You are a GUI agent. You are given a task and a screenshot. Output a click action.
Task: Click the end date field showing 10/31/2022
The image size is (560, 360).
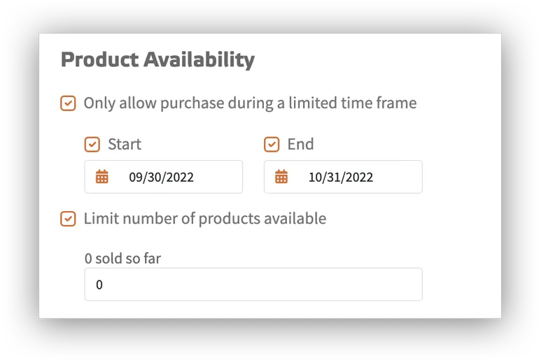click(348, 177)
